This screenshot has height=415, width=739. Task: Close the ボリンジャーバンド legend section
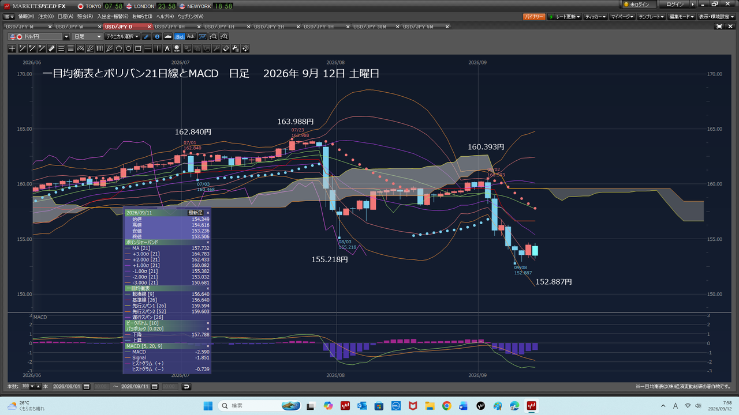click(208, 242)
